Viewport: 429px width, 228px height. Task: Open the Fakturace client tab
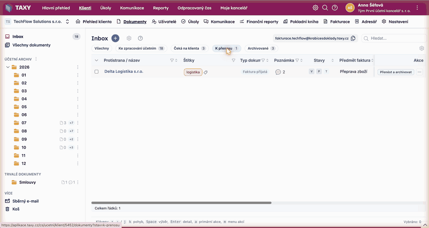coord(337,21)
